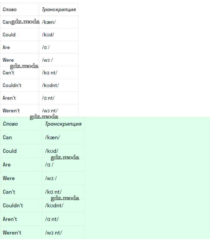Viewport: 210px width, 250px height.
Task: Select the "Weren't" word in the white table
Action: [11, 110]
